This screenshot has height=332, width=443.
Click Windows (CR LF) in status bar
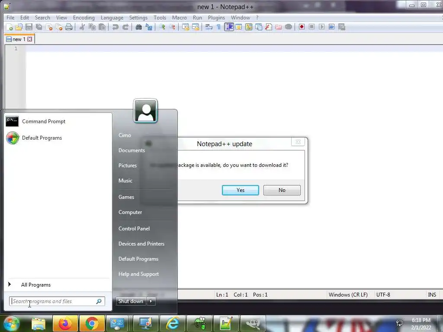348,295
